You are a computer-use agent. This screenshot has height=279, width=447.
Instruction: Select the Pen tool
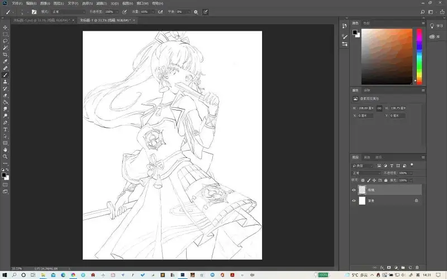tap(5, 123)
